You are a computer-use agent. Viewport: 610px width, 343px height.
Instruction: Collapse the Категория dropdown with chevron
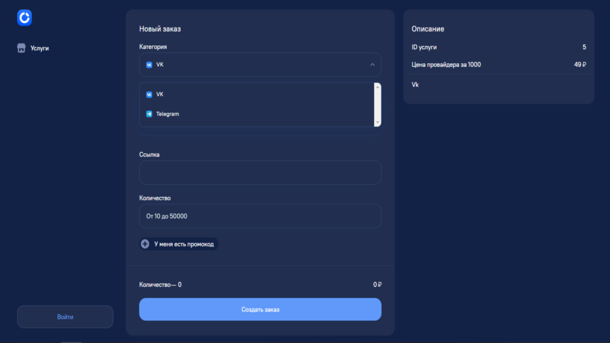pyautogui.click(x=260, y=64)
